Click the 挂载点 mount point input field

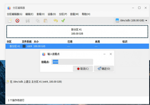[x=72, y=62]
